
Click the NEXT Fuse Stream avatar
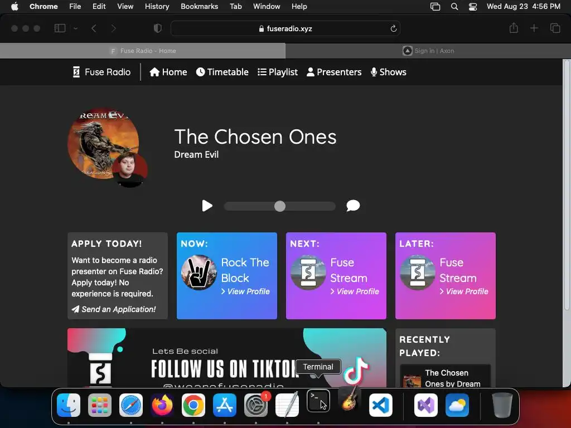[308, 273]
